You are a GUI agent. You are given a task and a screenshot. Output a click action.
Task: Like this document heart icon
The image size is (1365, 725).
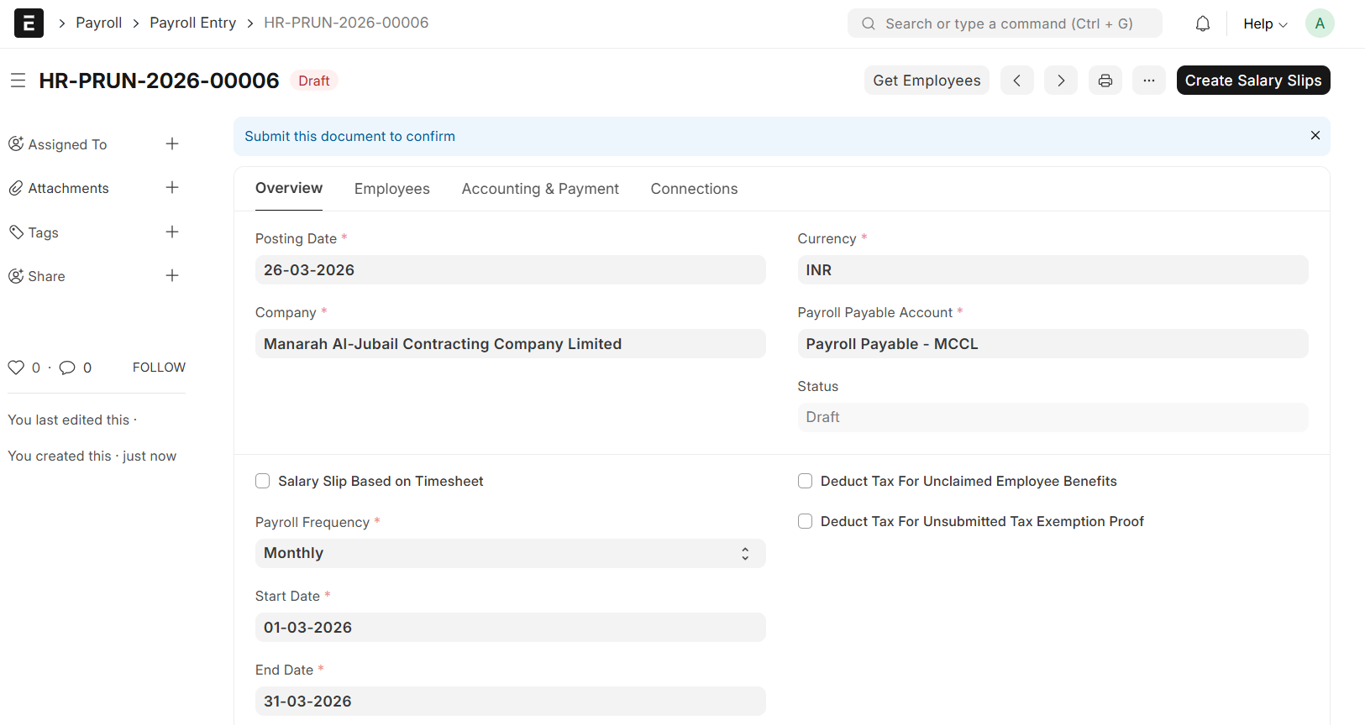(x=16, y=368)
